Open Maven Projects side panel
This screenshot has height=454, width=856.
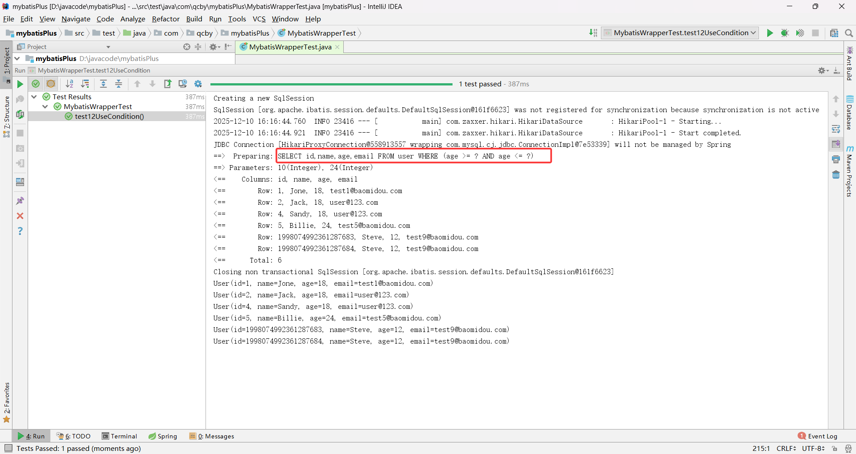click(x=850, y=170)
